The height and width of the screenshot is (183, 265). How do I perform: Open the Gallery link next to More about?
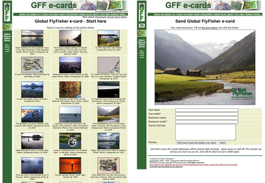pos(124,17)
